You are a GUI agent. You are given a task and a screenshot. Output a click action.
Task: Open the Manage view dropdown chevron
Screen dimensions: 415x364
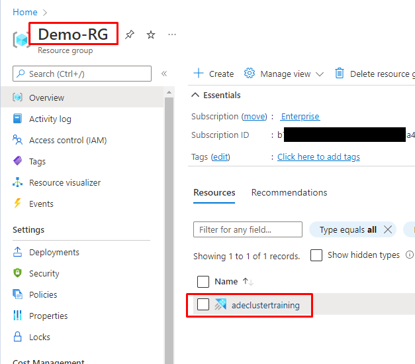(x=320, y=74)
